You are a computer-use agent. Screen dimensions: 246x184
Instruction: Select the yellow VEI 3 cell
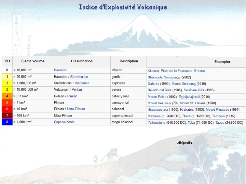click(7, 90)
